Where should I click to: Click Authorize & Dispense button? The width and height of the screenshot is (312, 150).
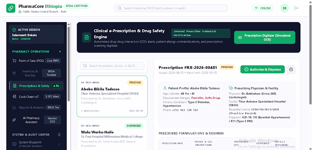pos(262,69)
